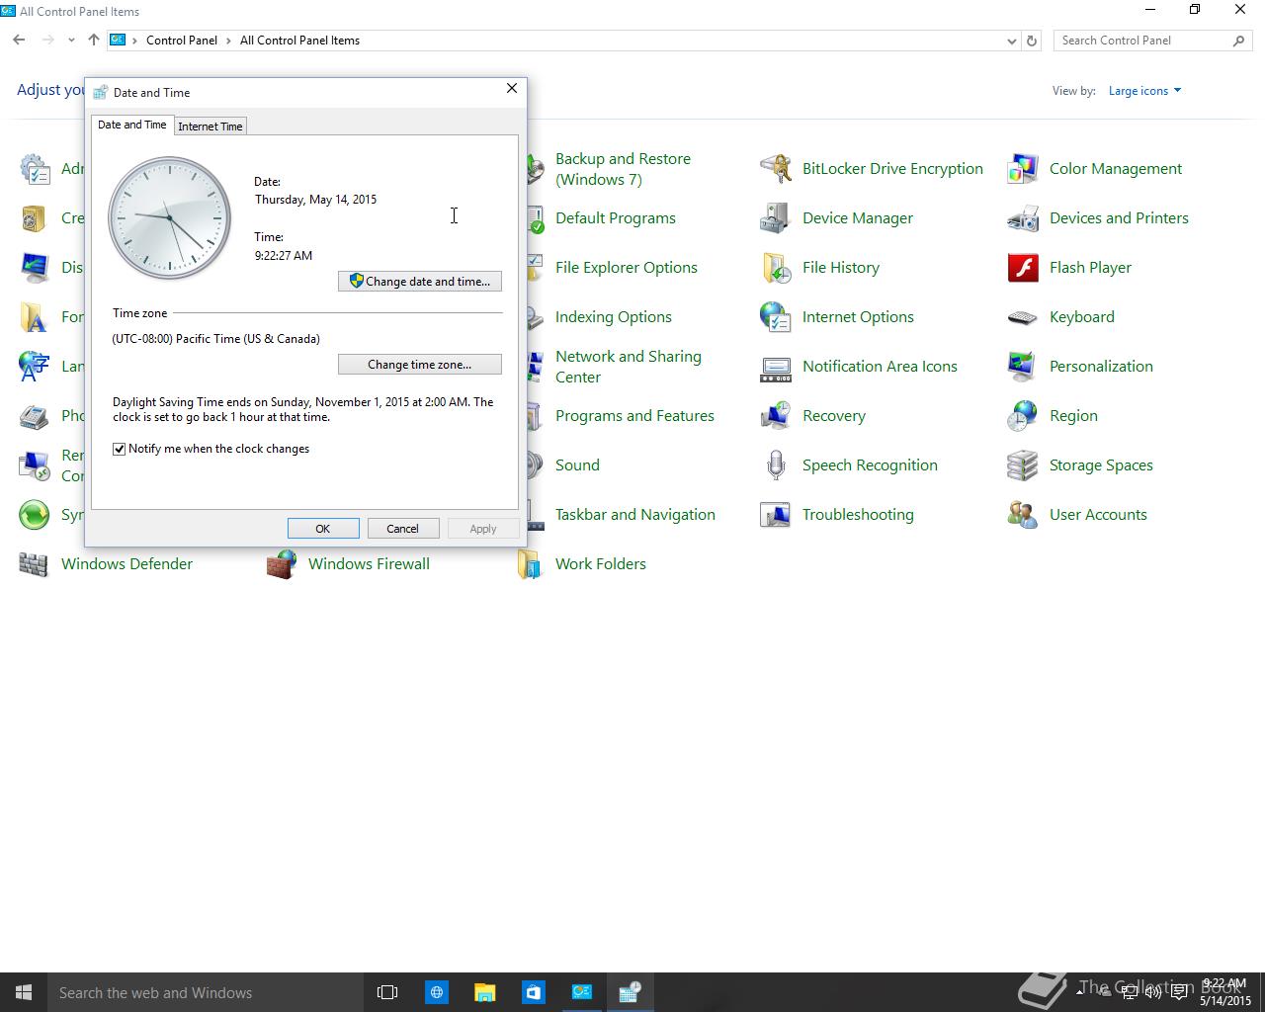This screenshot has height=1012, width=1265.
Task: Click the Windows Start button
Action: [x=24, y=992]
